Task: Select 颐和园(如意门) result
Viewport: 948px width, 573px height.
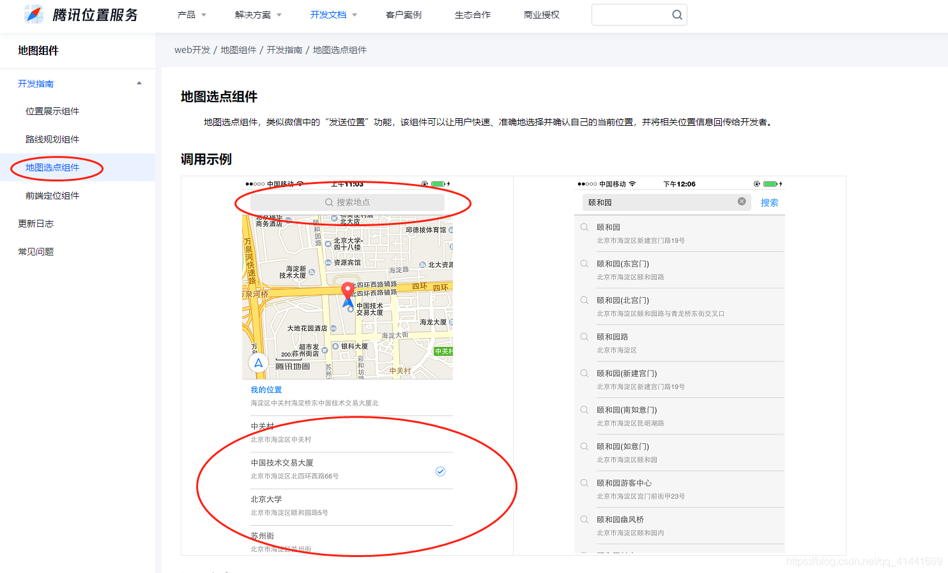Action: pos(680,452)
